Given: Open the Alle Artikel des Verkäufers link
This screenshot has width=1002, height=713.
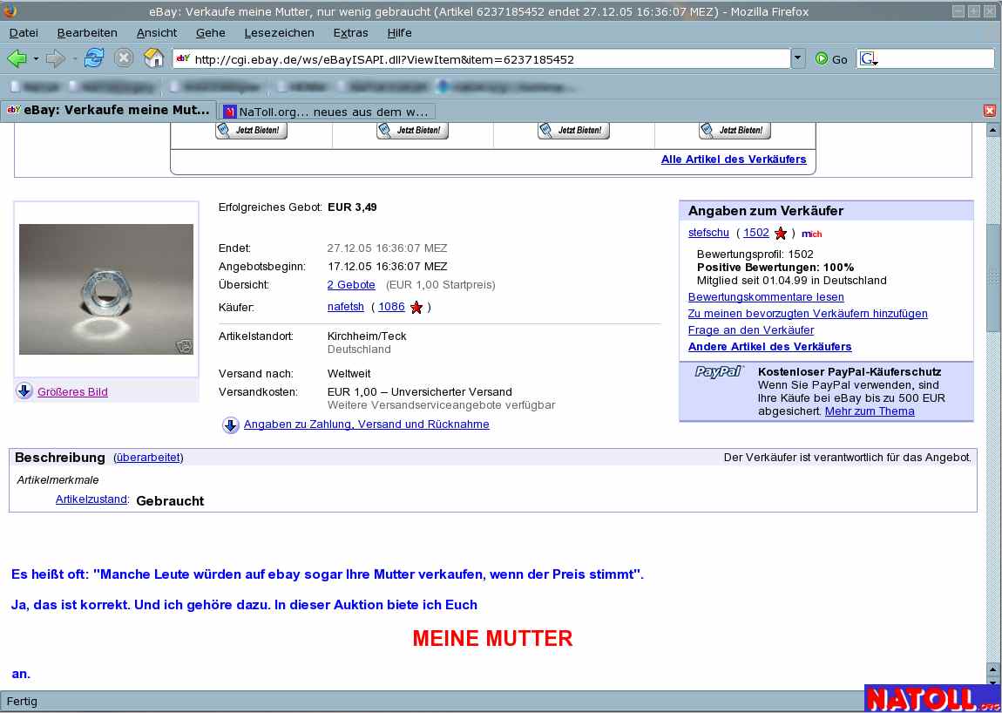Looking at the screenshot, I should [x=734, y=160].
